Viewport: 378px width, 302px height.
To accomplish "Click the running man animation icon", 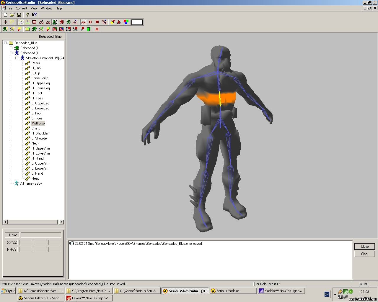I will tap(75, 22).
